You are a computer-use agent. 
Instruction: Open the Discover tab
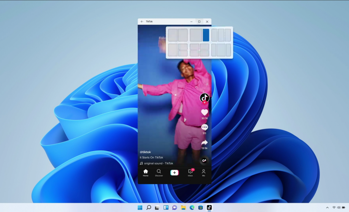click(x=159, y=173)
